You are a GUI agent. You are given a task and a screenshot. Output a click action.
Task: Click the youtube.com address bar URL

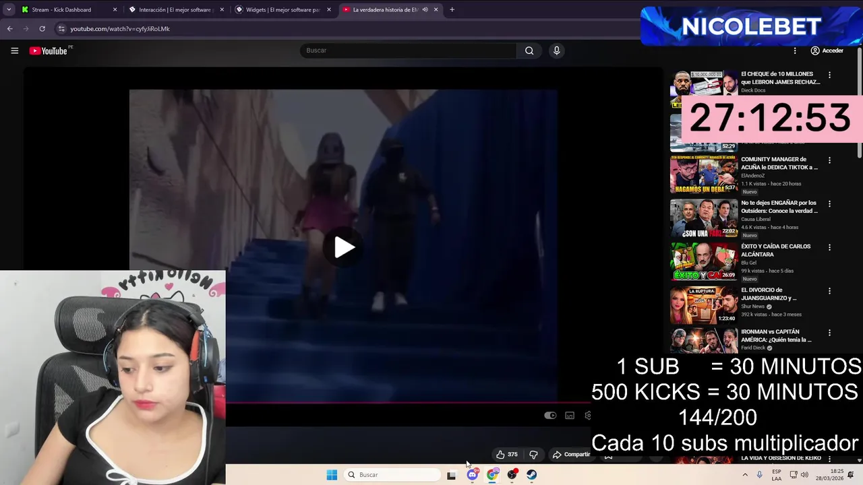click(x=120, y=29)
